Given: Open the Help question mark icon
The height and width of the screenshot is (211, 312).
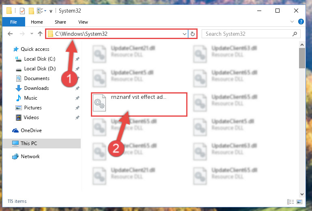Looking at the screenshot, I should click(301, 22).
